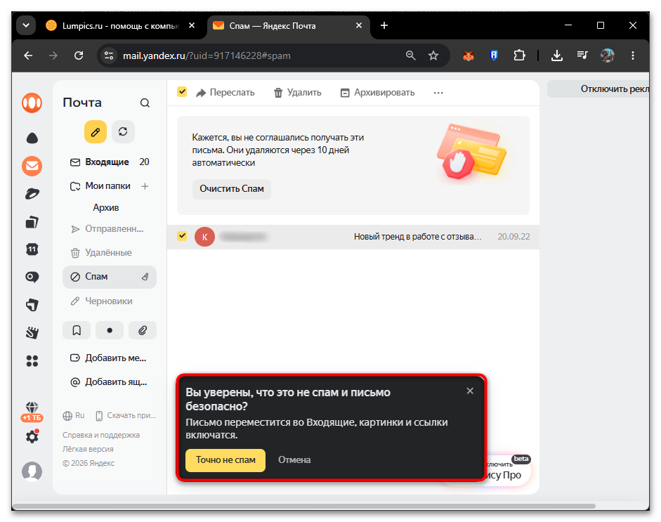Toggle the select-all checkbox in toolbar
661x522 pixels.
click(182, 91)
